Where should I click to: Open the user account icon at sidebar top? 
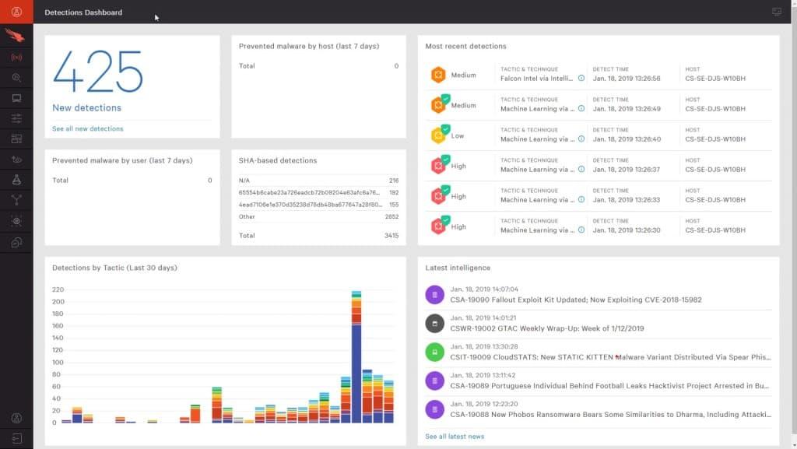16,12
